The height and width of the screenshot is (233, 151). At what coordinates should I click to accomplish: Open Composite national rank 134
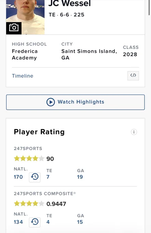pyautogui.click(x=18, y=222)
